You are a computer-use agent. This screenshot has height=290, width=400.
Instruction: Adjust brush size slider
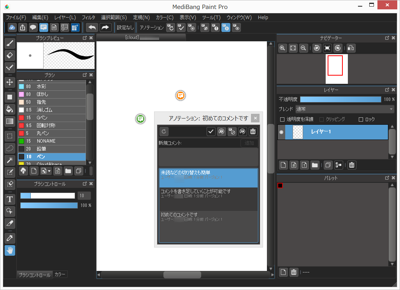(47, 196)
